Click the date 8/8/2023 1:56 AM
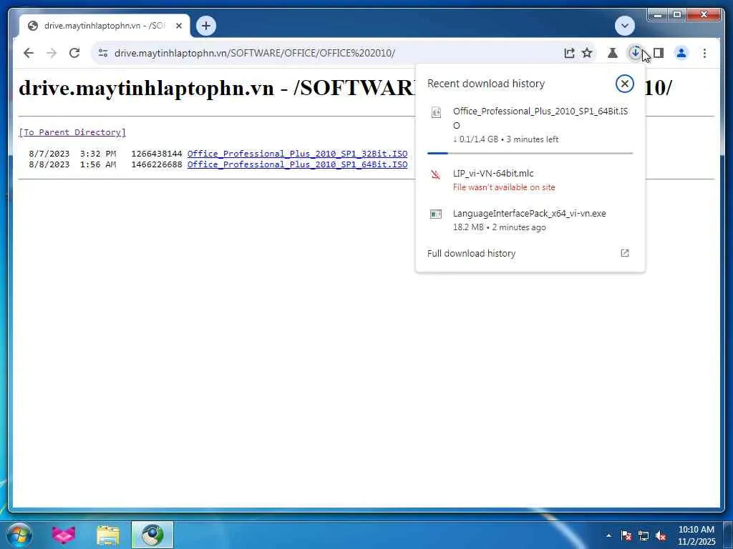This screenshot has width=733, height=549. pyautogui.click(x=72, y=164)
